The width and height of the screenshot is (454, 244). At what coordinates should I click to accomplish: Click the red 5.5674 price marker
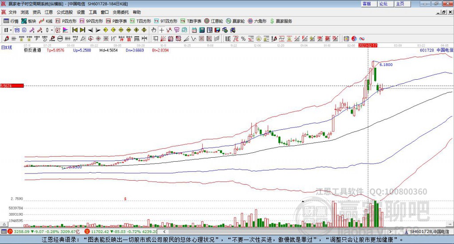(12, 86)
